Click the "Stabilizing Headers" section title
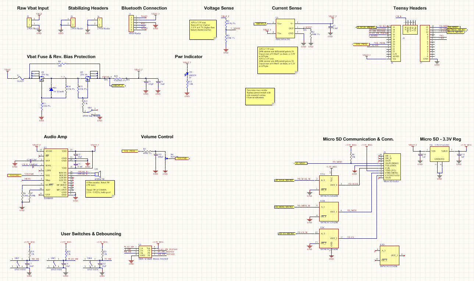Viewport: 474px width, 281px height. pyautogui.click(x=88, y=8)
